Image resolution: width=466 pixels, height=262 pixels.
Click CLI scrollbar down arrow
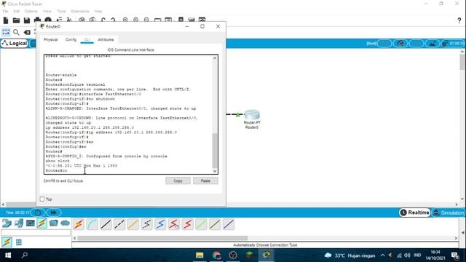[x=215, y=171]
